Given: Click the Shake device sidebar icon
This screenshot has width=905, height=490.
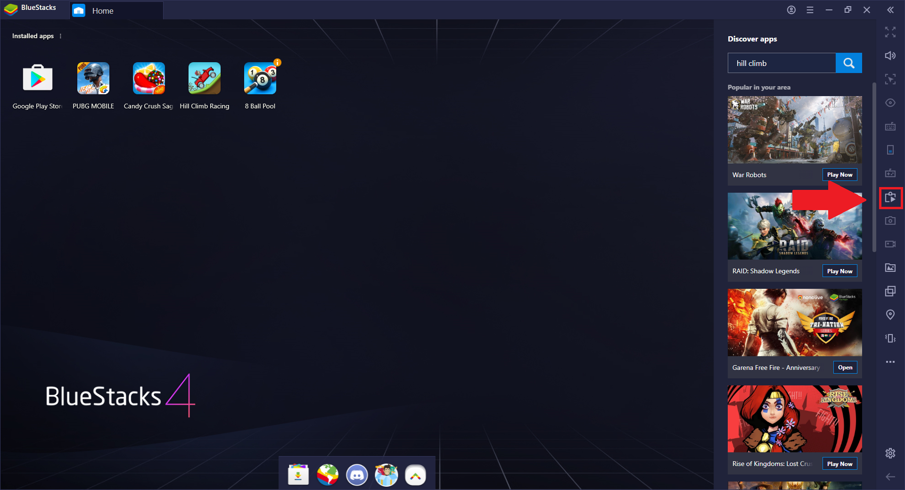Looking at the screenshot, I should click(x=890, y=338).
